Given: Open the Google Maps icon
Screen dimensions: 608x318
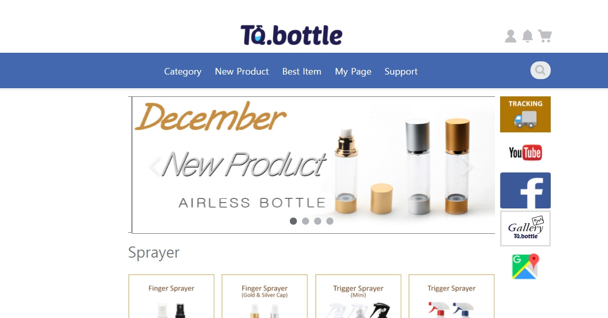Looking at the screenshot, I should [525, 267].
